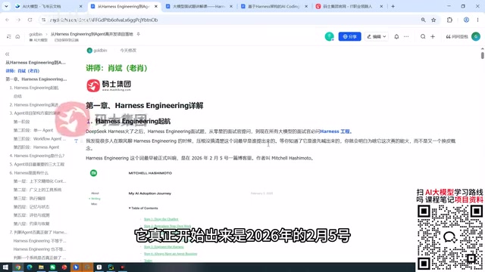Image resolution: width=485 pixels, height=272 pixels.
Task: Open the browser zoom magnifier icon
Action: 423,20
